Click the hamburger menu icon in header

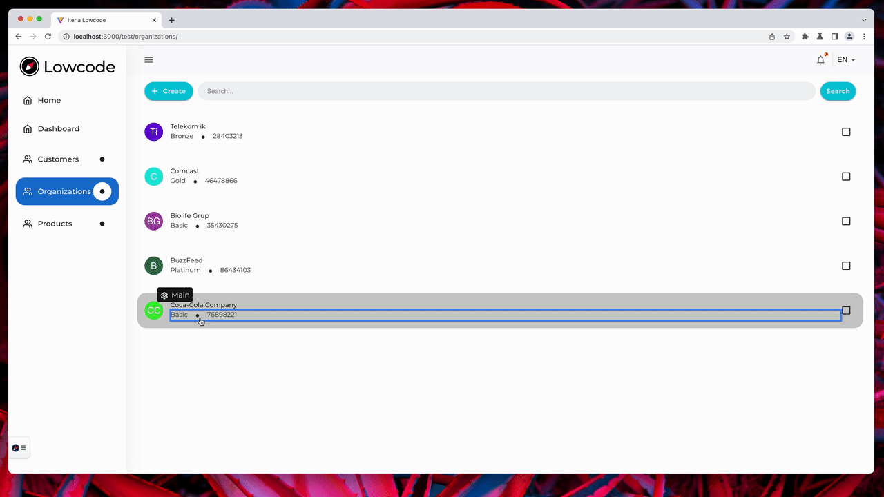click(148, 60)
